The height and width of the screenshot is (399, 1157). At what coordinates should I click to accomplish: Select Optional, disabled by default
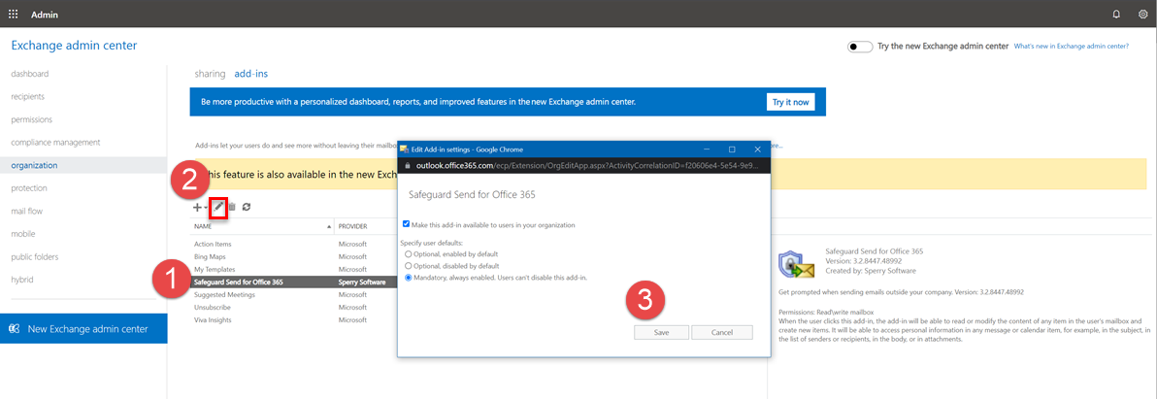(408, 265)
